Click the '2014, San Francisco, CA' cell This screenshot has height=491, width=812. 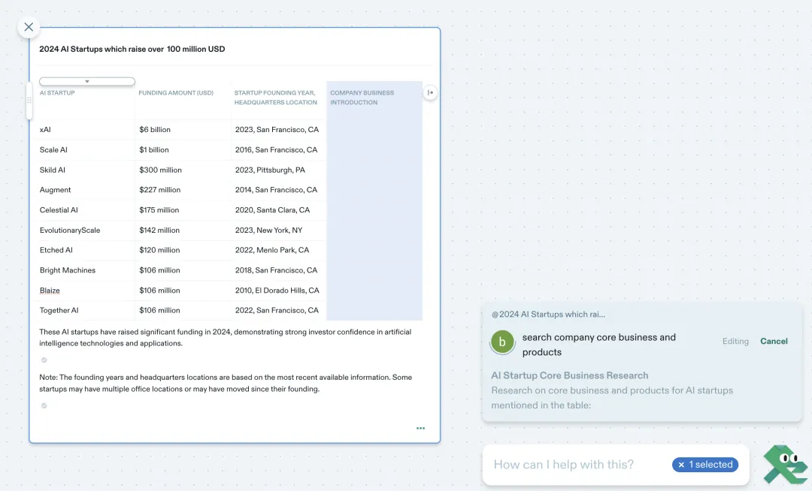pos(279,190)
